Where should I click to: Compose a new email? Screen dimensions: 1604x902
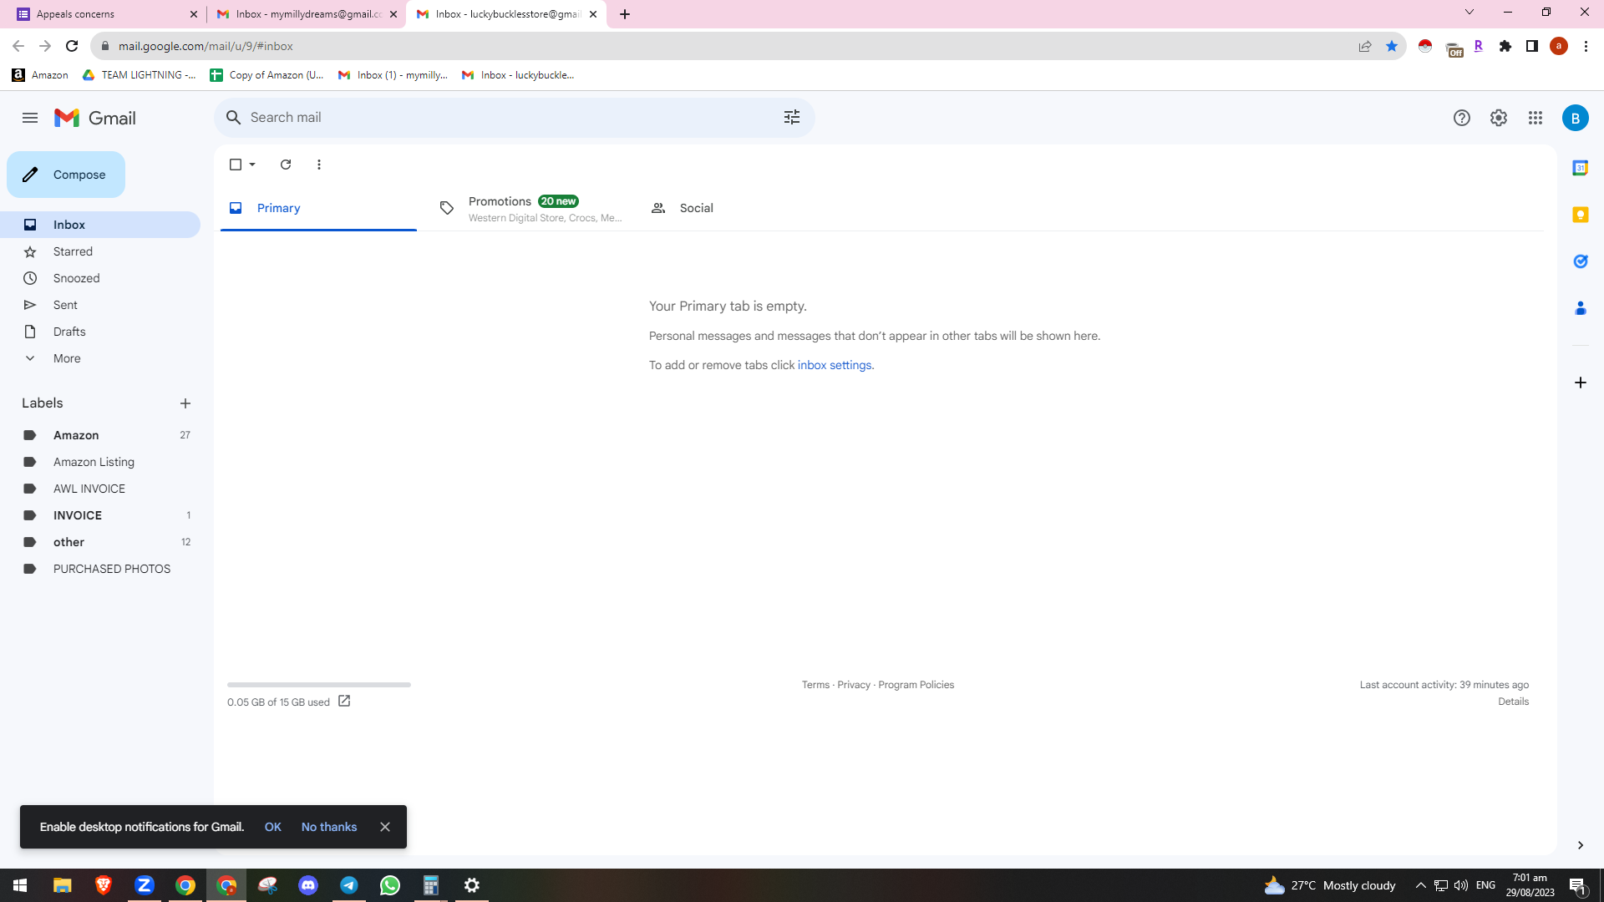[66, 175]
